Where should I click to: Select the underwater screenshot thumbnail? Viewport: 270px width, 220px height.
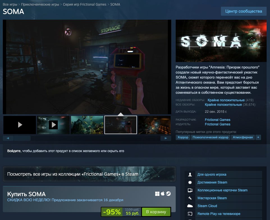87,125
